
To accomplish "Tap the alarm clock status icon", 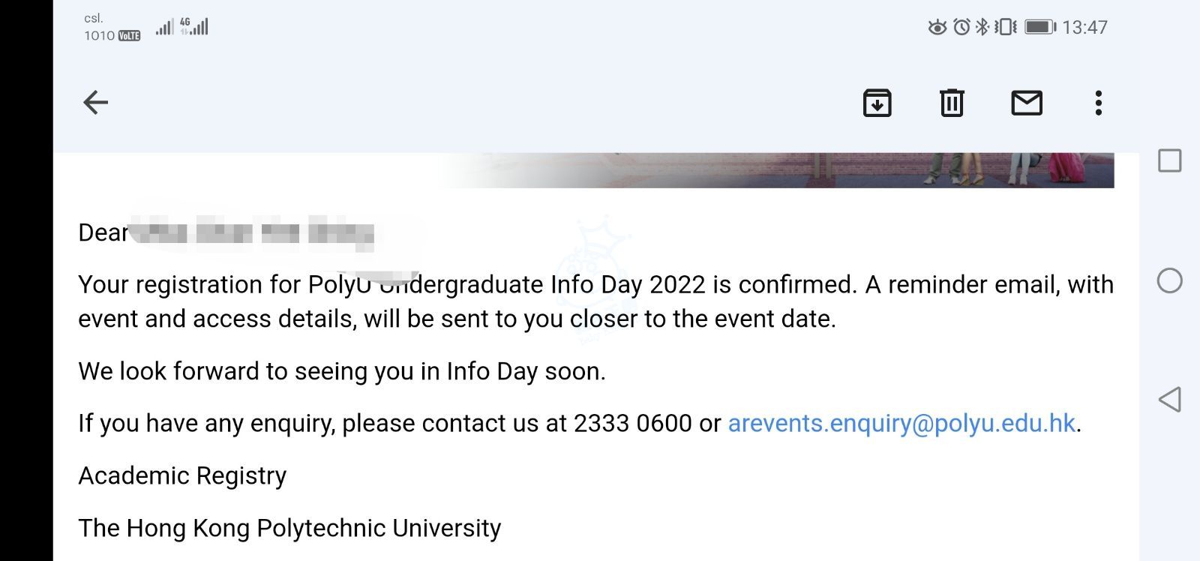I will coord(961,27).
